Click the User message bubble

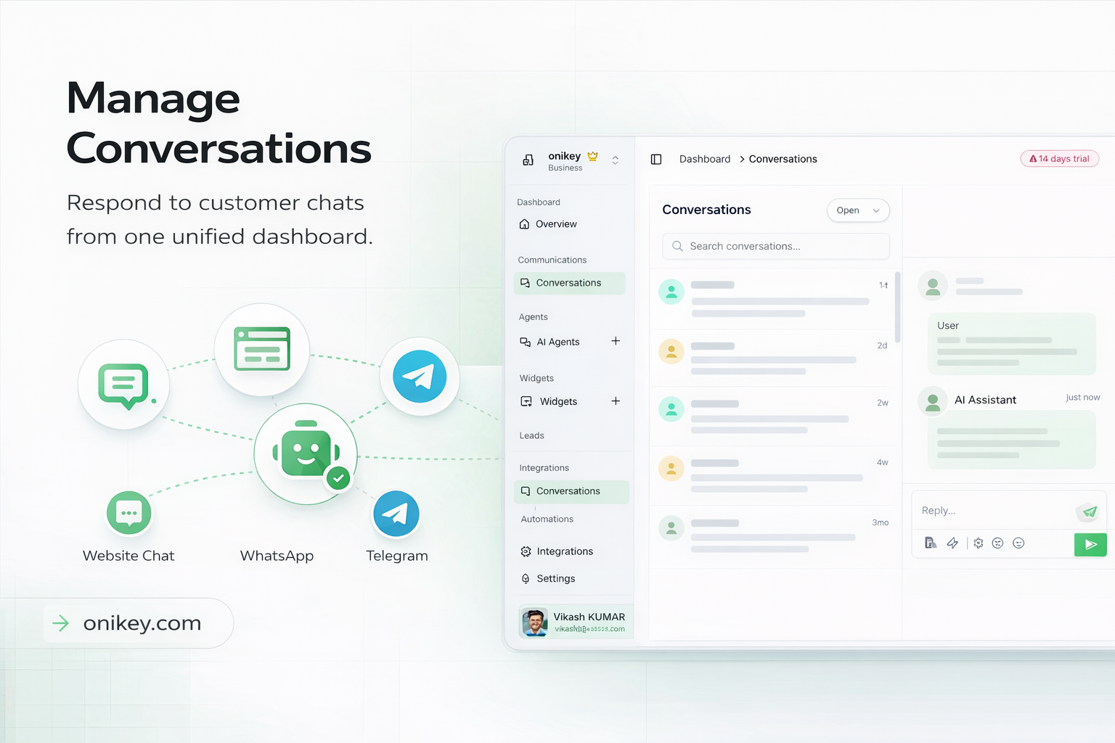1012,344
